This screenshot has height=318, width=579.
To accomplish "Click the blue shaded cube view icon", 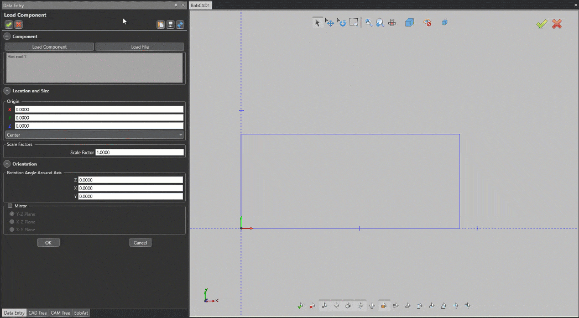I will point(409,23).
